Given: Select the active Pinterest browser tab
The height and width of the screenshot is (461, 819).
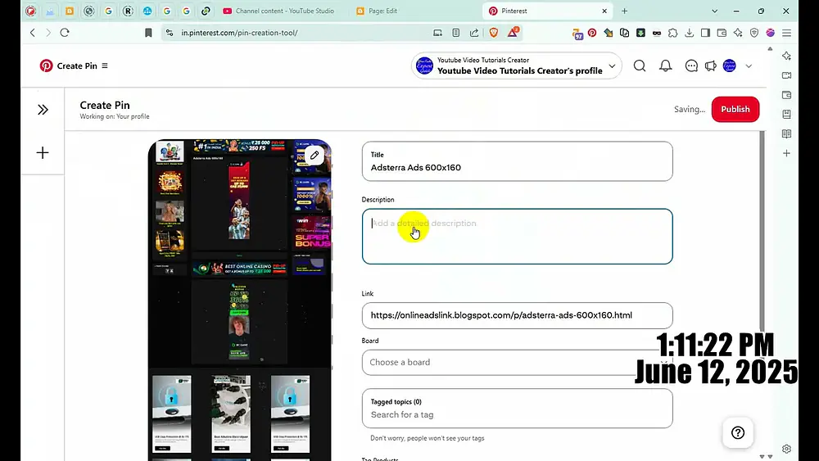Looking at the screenshot, I should click(545, 11).
